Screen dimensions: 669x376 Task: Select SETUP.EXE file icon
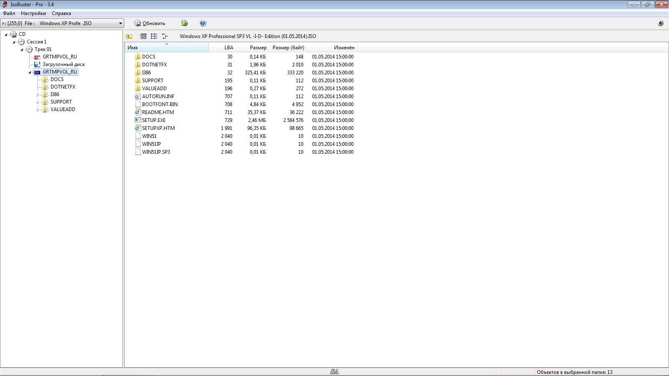point(138,120)
